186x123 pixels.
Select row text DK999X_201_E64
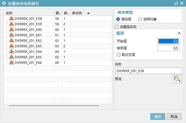click(x=28, y=51)
